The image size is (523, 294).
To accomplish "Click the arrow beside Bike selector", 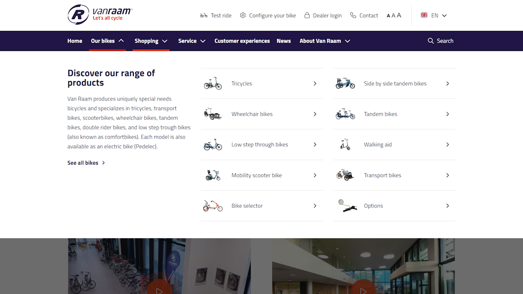I will 315,206.
